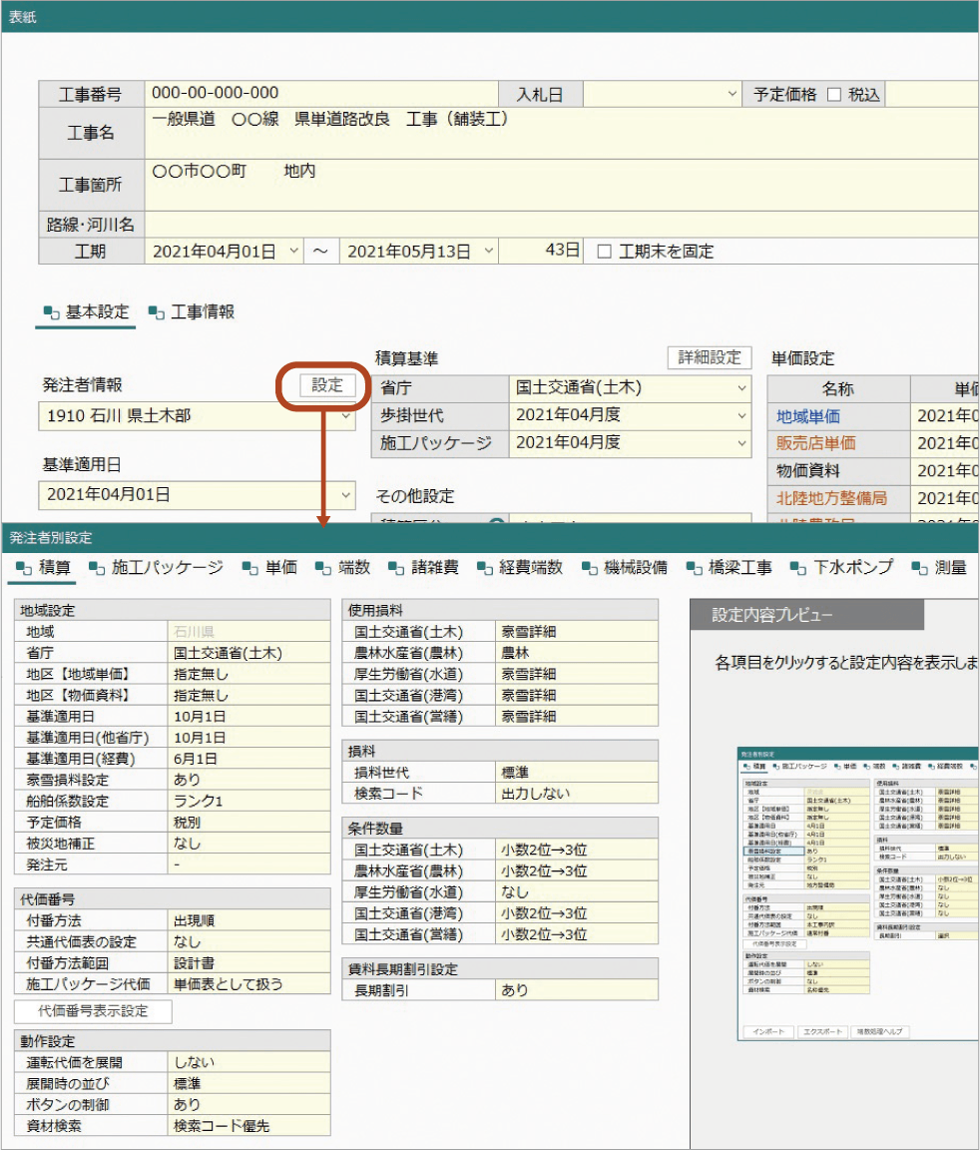Select the 施工パッケージ代価 value 単価表として扱う
The width and height of the screenshot is (980, 1150).
pyautogui.click(x=249, y=984)
